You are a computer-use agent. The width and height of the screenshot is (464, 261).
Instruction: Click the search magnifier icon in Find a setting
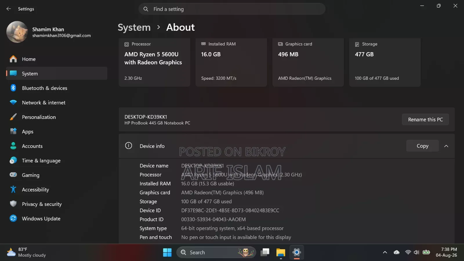(146, 9)
